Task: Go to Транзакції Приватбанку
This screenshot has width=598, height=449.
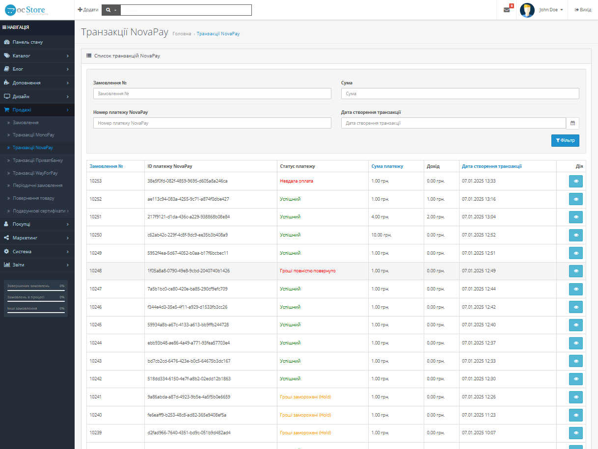Action: pos(37,160)
